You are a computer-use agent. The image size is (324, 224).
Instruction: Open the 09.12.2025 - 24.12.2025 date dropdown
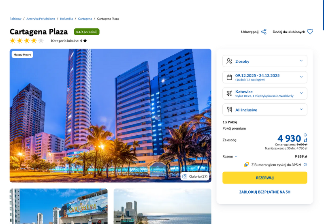265,77
